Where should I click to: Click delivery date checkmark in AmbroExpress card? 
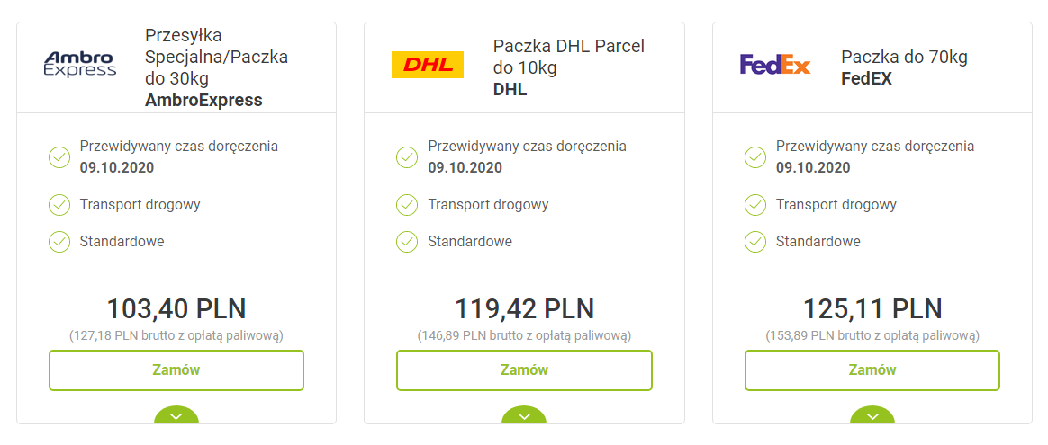pos(59,157)
